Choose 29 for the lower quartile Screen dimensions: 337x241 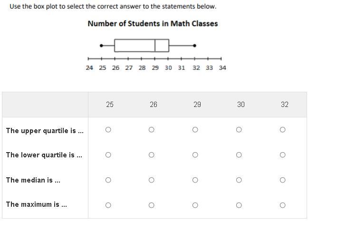(x=195, y=155)
